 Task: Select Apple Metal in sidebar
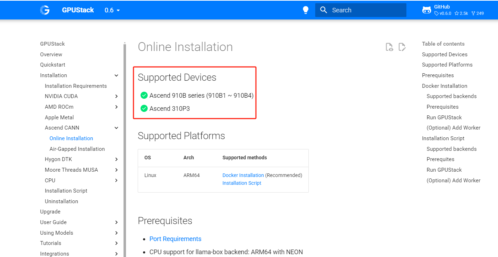[x=59, y=118]
